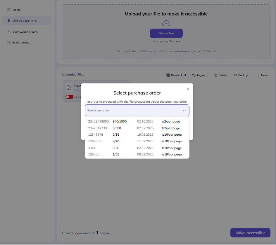Open the Home icon in sidebar
This screenshot has height=245, width=276.
point(8,10)
